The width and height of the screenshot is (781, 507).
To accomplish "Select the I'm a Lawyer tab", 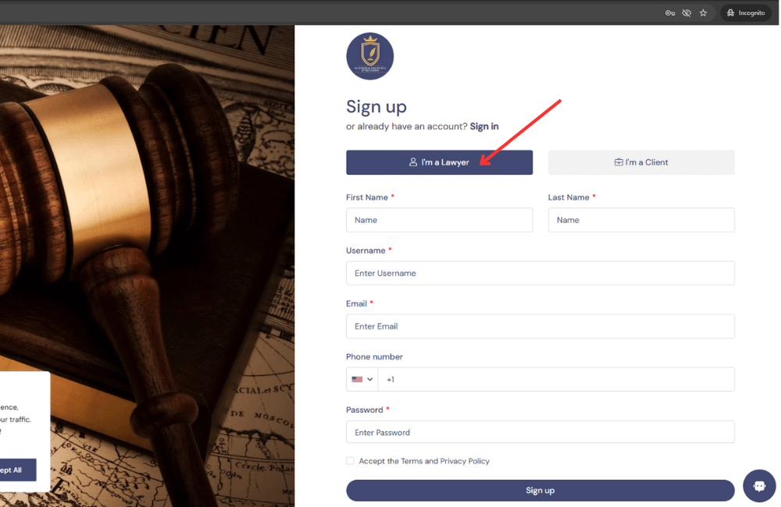I will 439,162.
